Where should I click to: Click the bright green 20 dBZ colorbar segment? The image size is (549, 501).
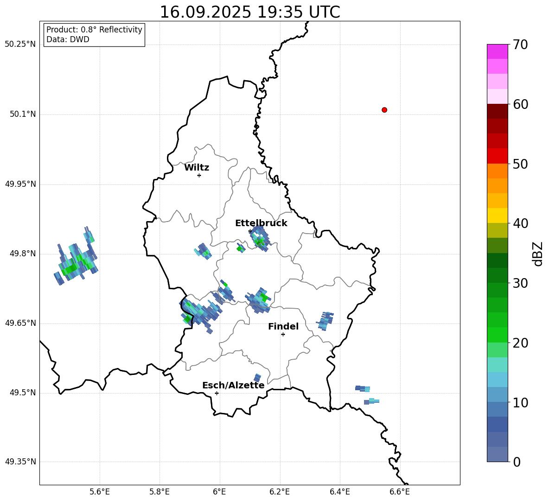(497, 335)
